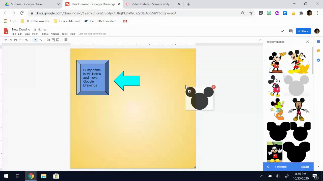Open the Edit menu

tap(20, 34)
